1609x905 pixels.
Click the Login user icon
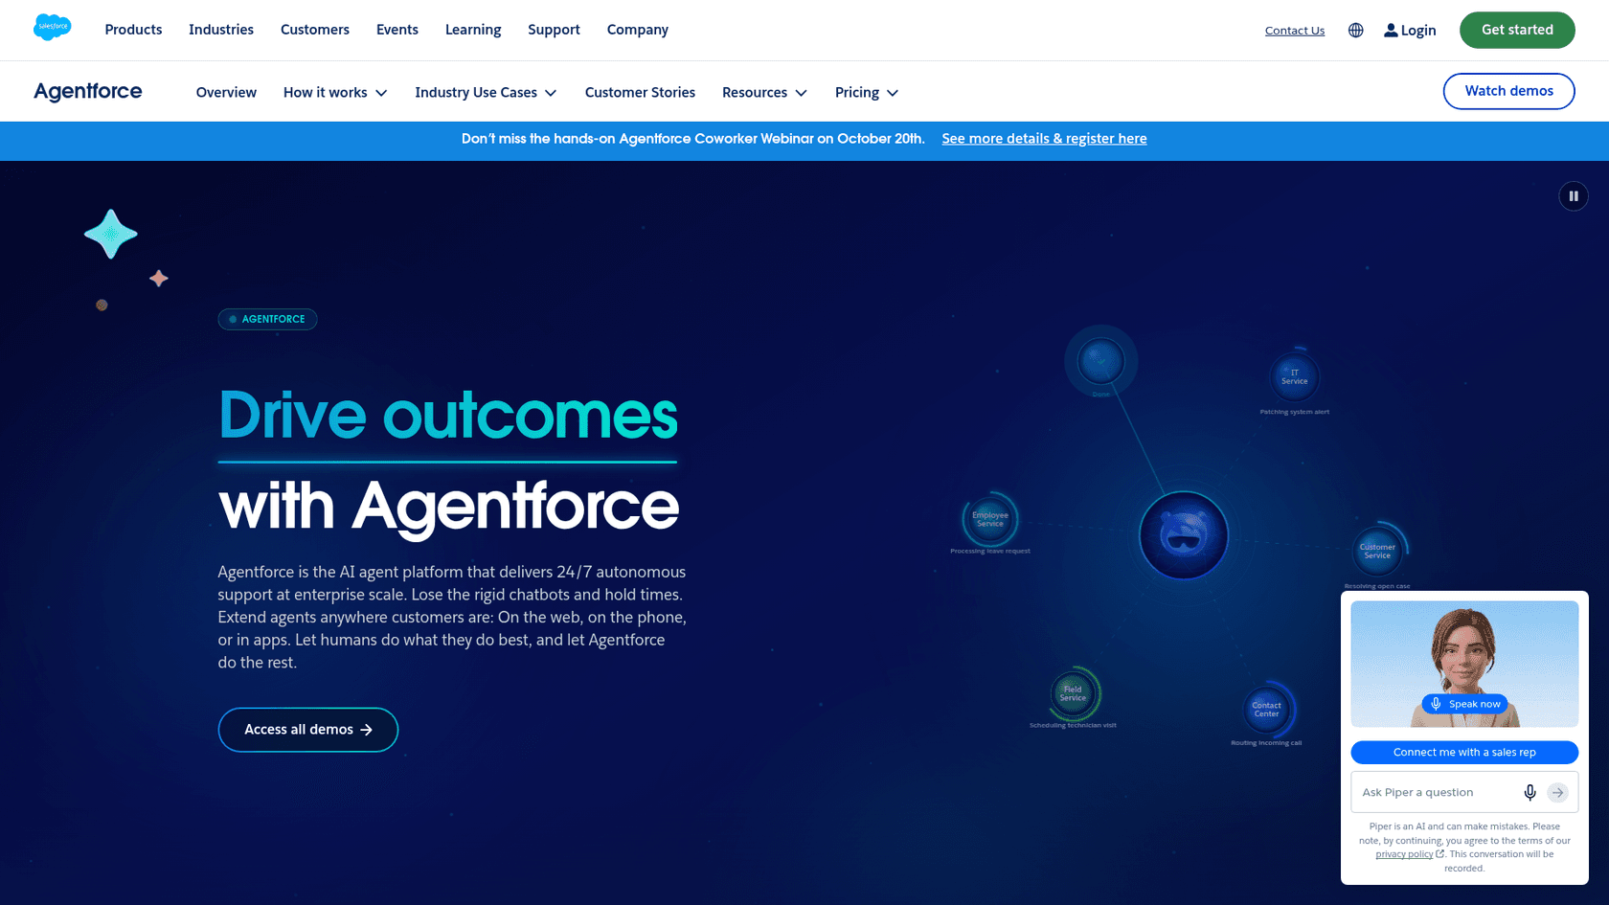click(1391, 31)
